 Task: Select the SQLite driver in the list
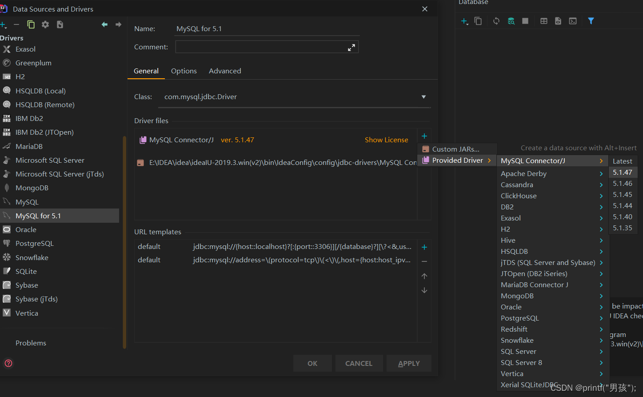click(60, 271)
